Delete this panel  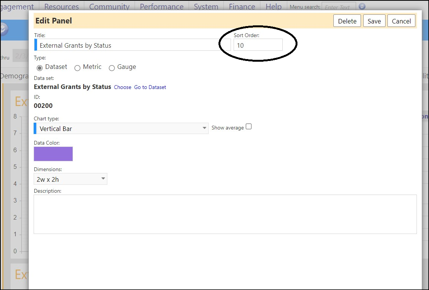pyautogui.click(x=347, y=21)
